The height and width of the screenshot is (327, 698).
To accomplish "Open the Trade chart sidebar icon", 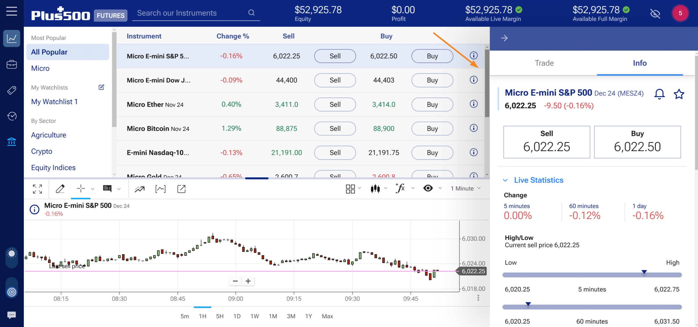I will point(12,38).
